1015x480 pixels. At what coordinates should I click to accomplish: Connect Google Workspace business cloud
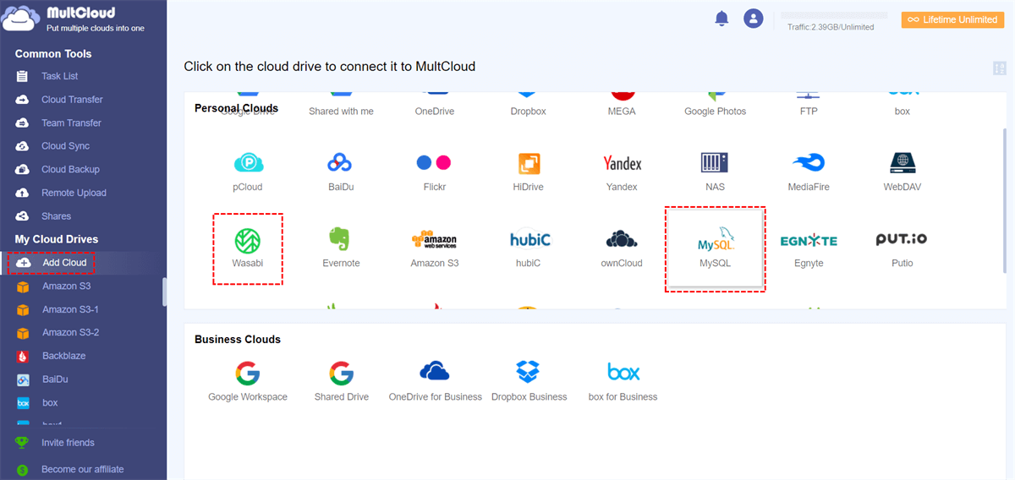point(248,381)
